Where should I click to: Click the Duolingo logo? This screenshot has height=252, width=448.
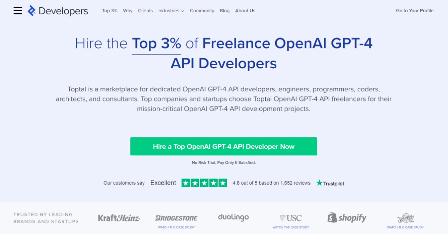[233, 217]
